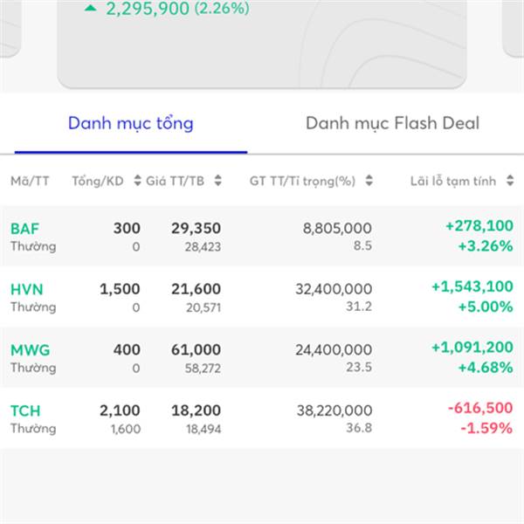Tap MWG current price 61,000

(196, 350)
